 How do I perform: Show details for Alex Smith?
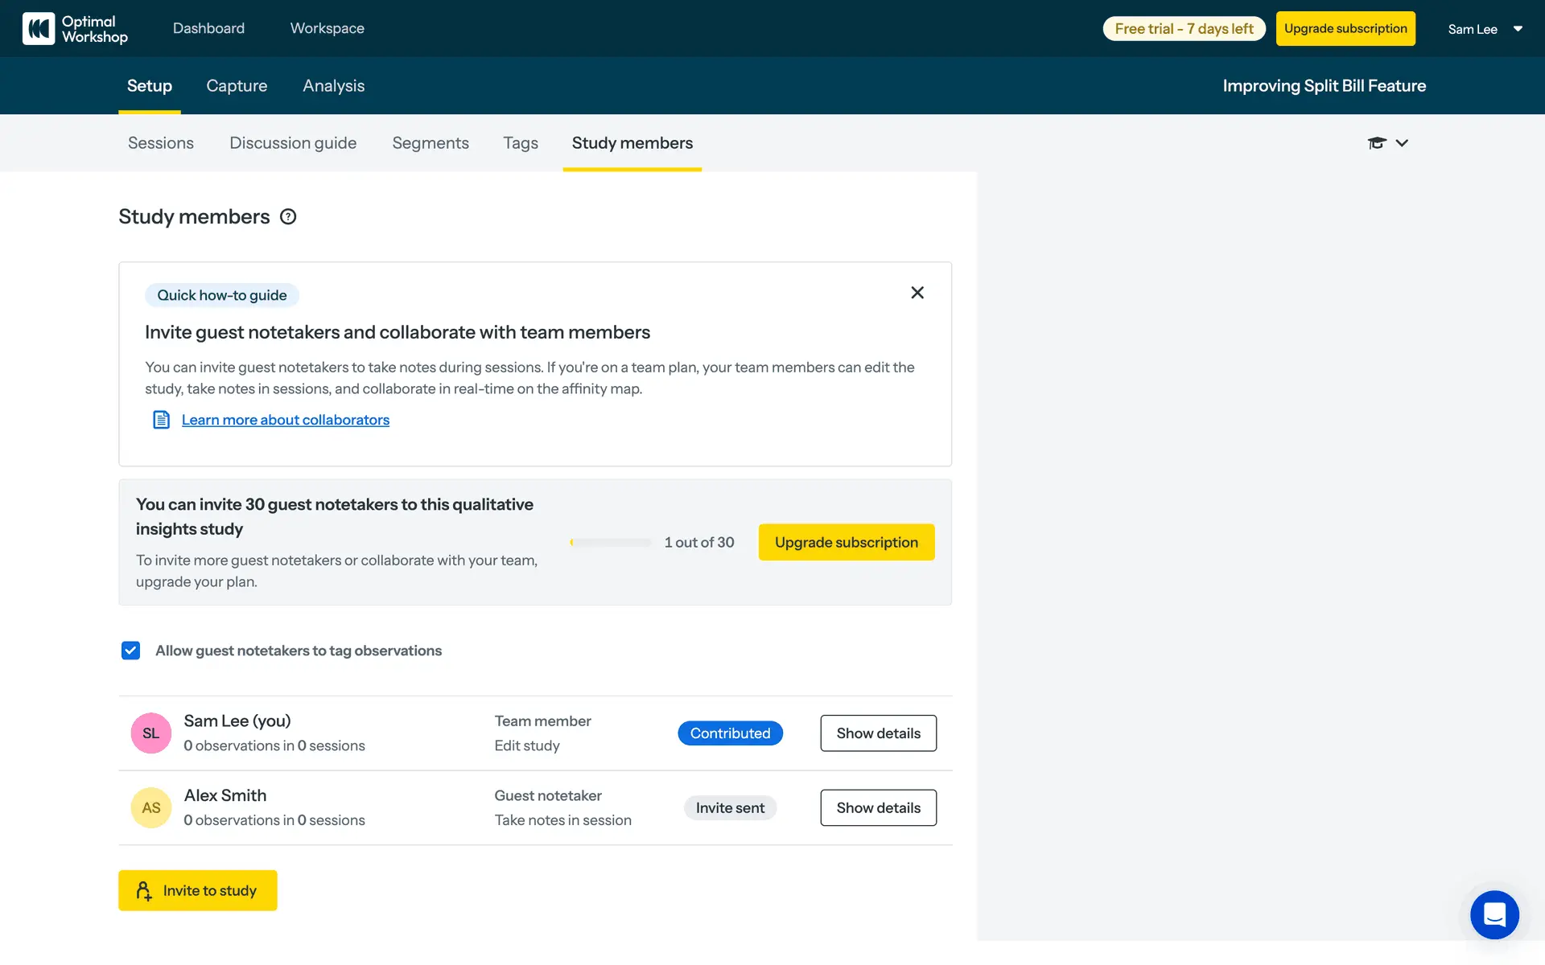tap(878, 807)
